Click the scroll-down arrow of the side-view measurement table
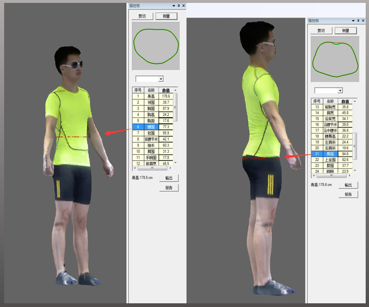 tap(355, 170)
